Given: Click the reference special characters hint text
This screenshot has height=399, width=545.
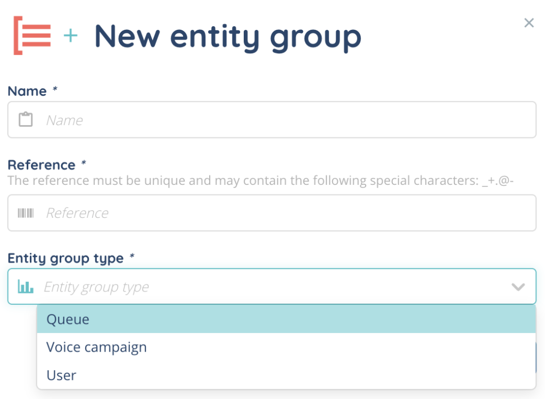Looking at the screenshot, I should (x=263, y=181).
